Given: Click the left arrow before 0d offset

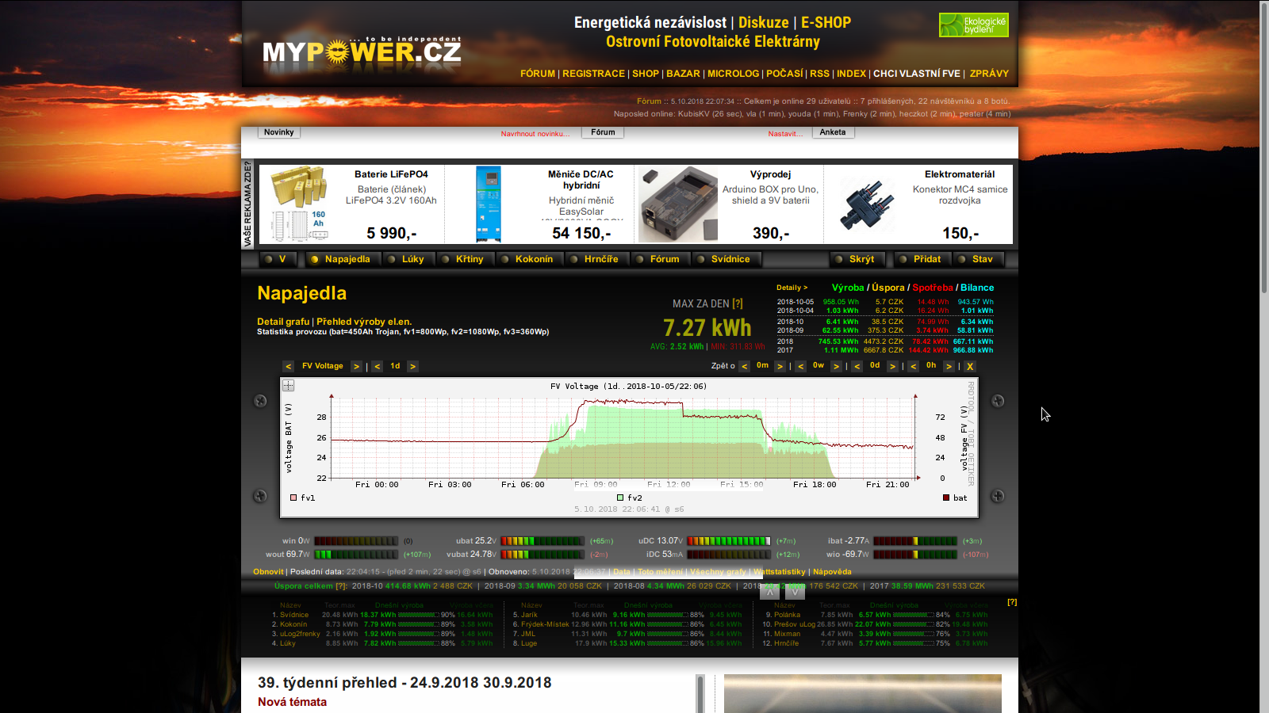Looking at the screenshot, I should [857, 366].
